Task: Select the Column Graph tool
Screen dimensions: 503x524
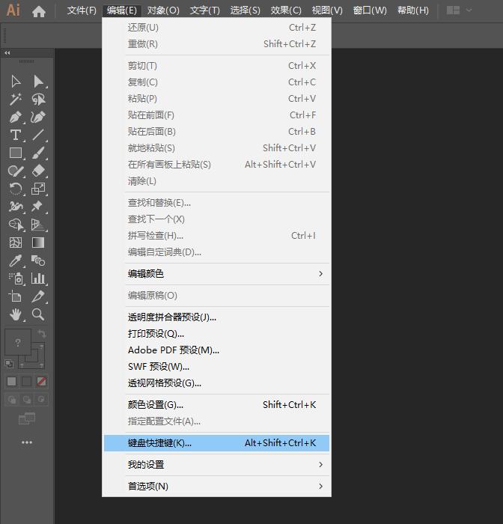Action: pos(38,278)
